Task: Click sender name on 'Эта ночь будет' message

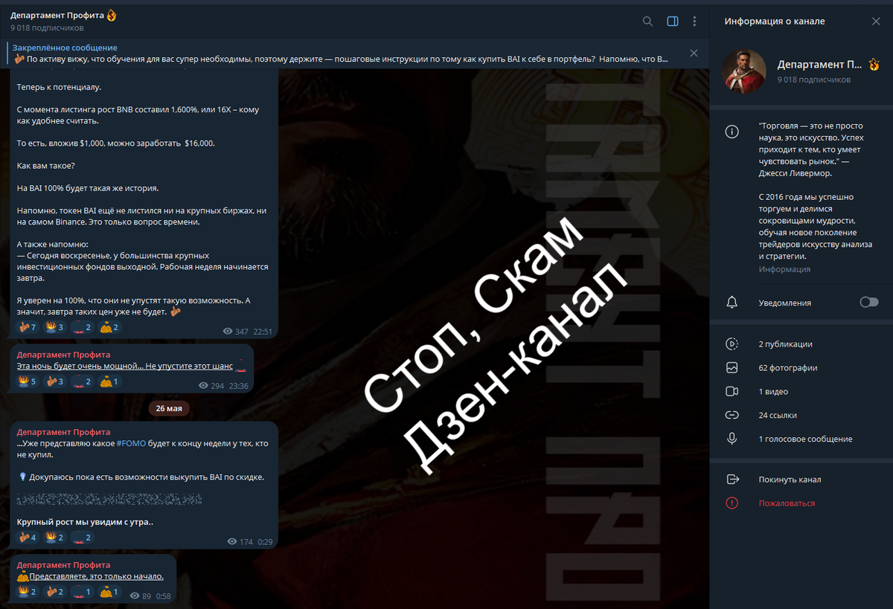Action: [63, 355]
